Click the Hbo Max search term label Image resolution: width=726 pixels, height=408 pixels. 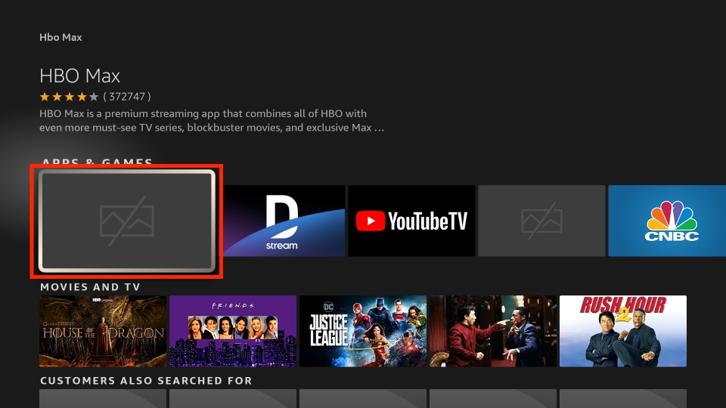pyautogui.click(x=60, y=38)
